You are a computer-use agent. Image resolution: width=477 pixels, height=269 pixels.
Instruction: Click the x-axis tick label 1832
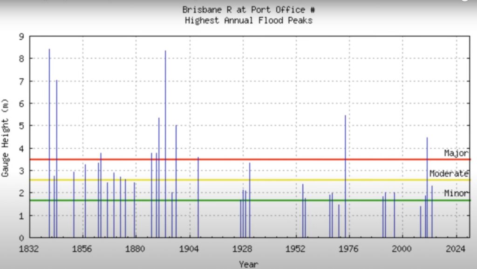click(x=29, y=249)
